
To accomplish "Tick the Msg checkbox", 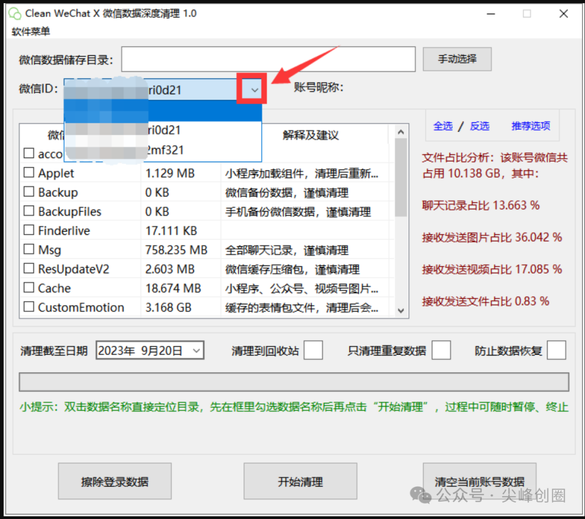I will (x=29, y=249).
